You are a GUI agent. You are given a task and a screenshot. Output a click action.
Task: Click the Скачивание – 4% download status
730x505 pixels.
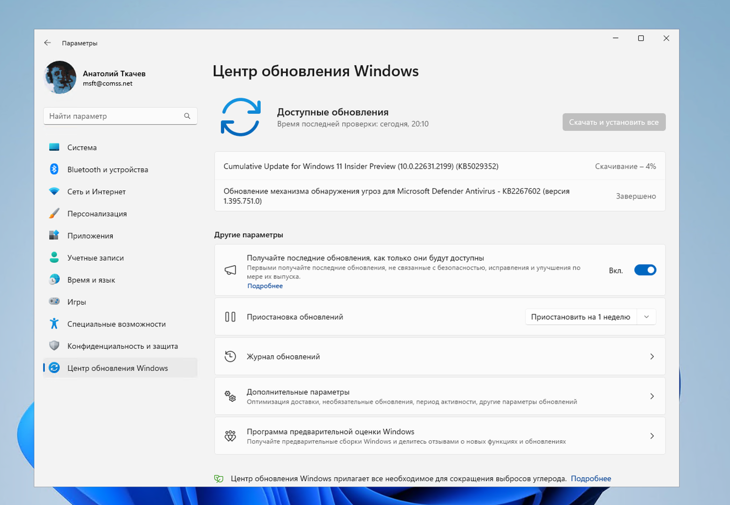click(x=625, y=166)
